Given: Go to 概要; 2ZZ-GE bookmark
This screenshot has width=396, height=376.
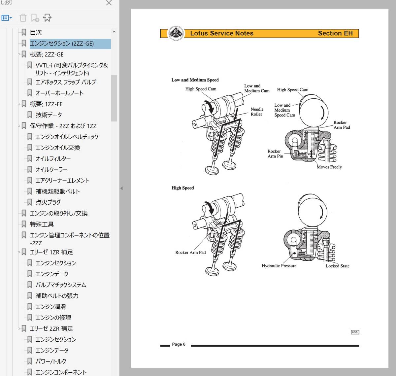Looking at the screenshot, I should coord(47,54).
